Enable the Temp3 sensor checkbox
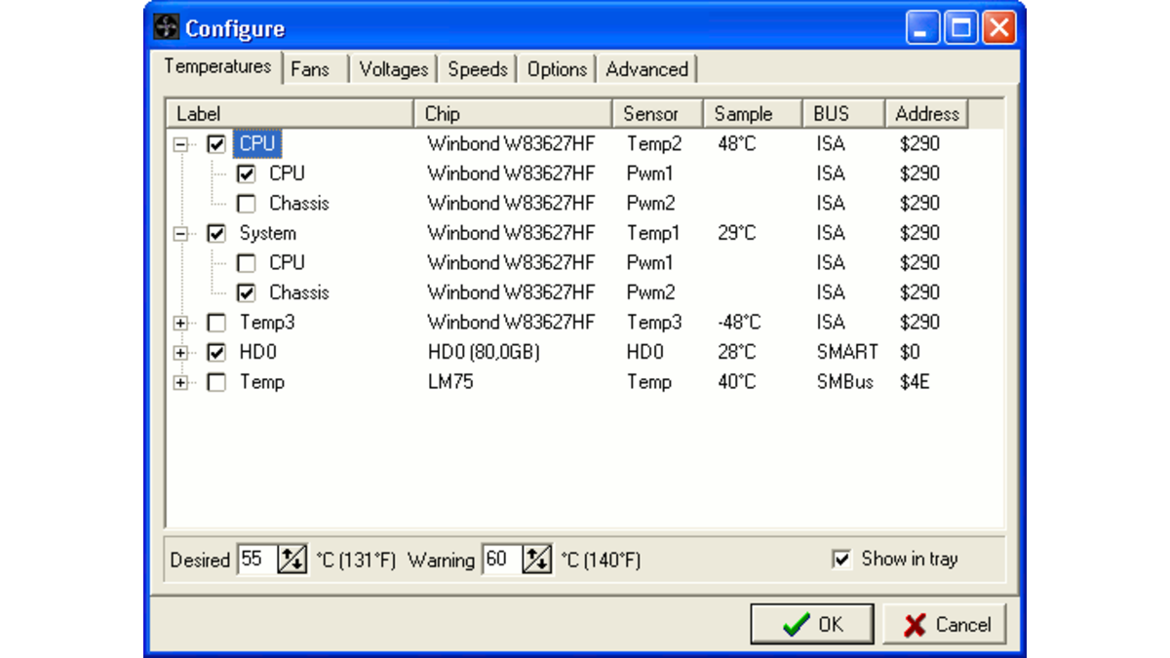This screenshot has width=1170, height=658. click(x=216, y=323)
